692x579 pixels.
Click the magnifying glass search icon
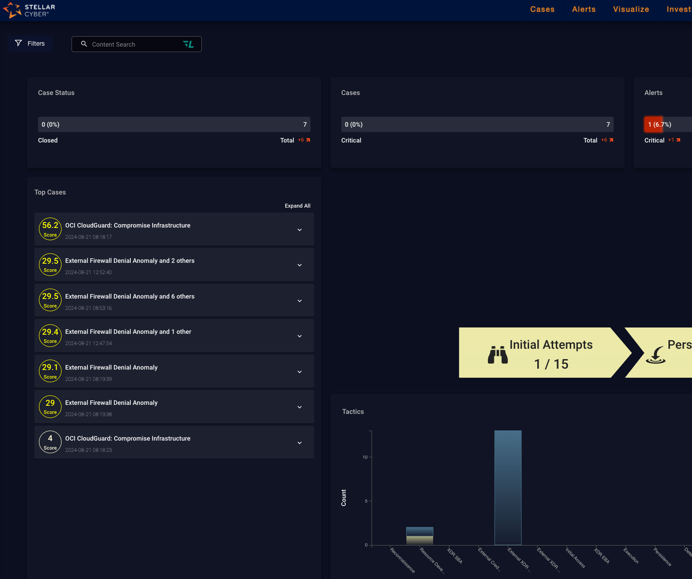[x=84, y=44]
